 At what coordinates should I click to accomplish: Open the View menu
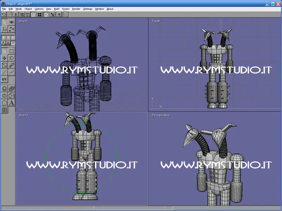pyautogui.click(x=49, y=9)
